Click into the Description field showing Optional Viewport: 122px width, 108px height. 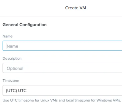[x=62, y=68]
